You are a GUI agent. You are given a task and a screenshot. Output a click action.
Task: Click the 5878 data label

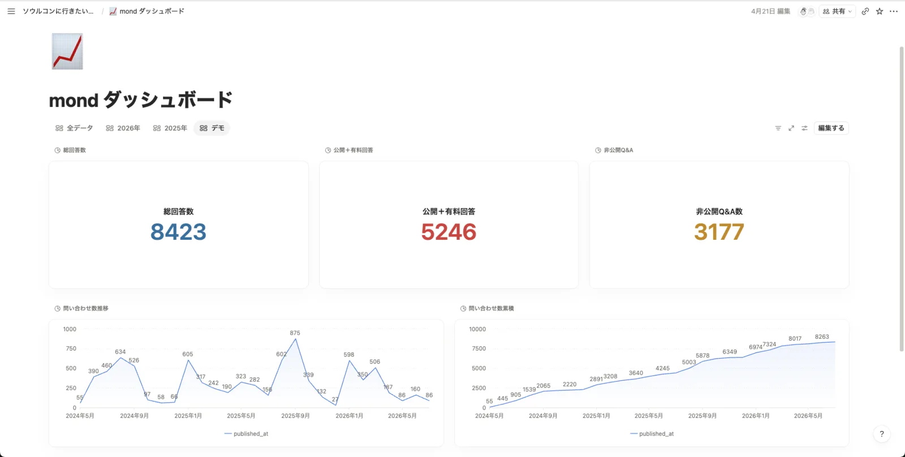(x=703, y=356)
